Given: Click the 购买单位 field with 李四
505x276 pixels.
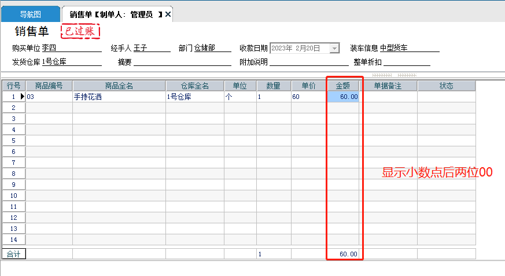Looking at the screenshot, I should tap(72, 48).
